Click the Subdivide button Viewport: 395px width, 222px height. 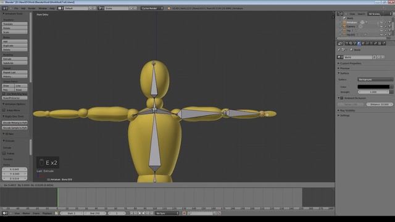(15, 63)
